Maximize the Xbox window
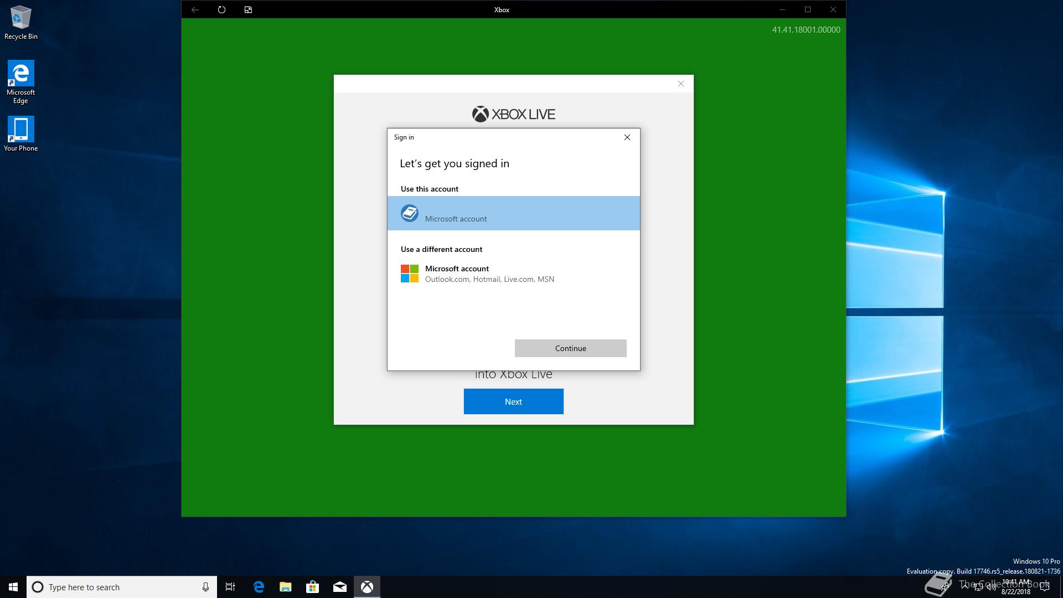The height and width of the screenshot is (598, 1063). [808, 9]
